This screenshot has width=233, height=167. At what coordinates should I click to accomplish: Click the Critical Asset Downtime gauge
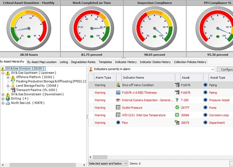click(x=29, y=28)
